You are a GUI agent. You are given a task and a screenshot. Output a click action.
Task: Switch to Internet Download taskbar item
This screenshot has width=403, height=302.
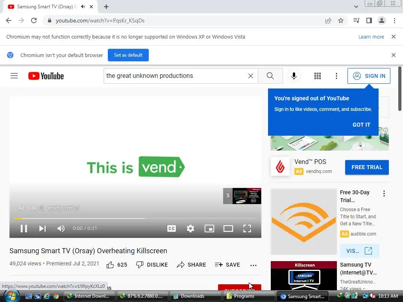pos(89,296)
